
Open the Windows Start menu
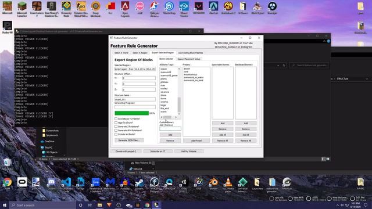click(x=5, y=205)
